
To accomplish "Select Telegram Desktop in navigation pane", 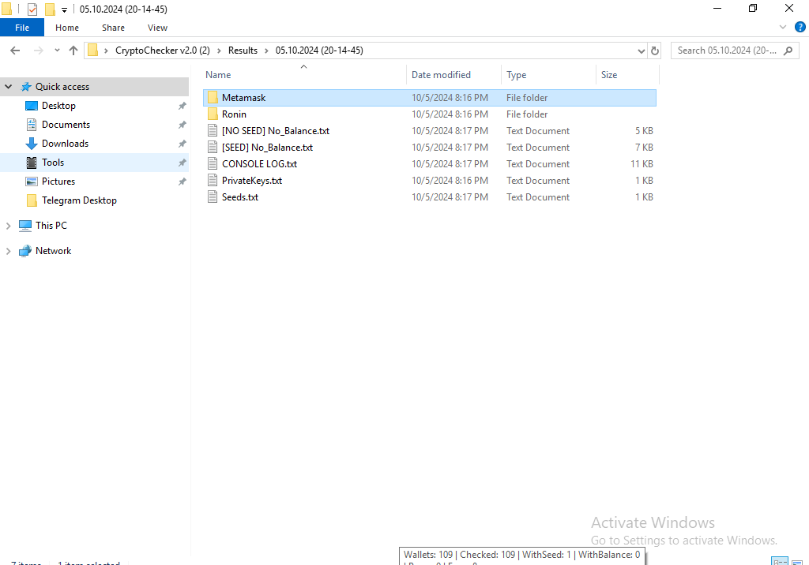I will click(x=79, y=200).
